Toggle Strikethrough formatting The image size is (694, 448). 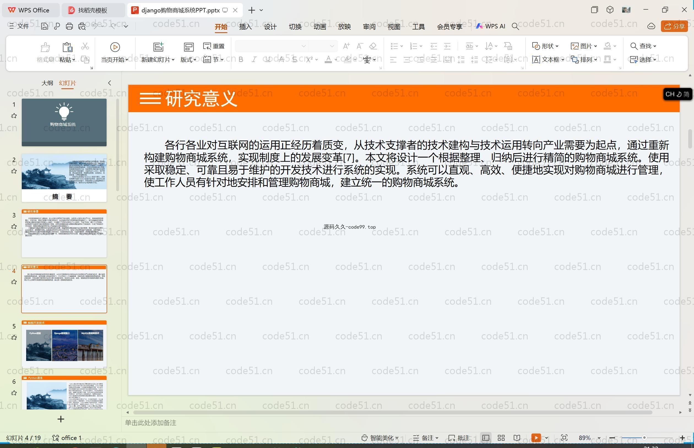[281, 60]
